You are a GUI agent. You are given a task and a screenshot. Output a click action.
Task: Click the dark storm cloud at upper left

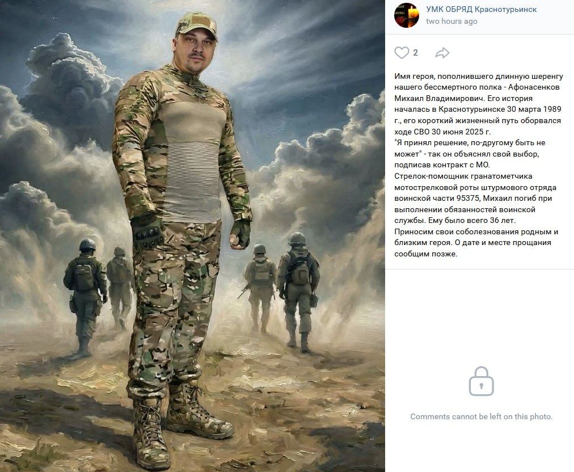70,84
